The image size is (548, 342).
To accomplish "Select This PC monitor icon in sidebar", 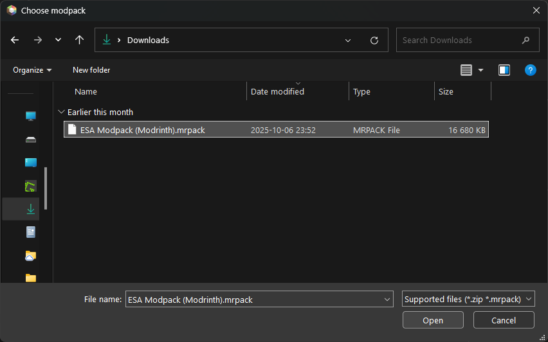I will point(30,116).
